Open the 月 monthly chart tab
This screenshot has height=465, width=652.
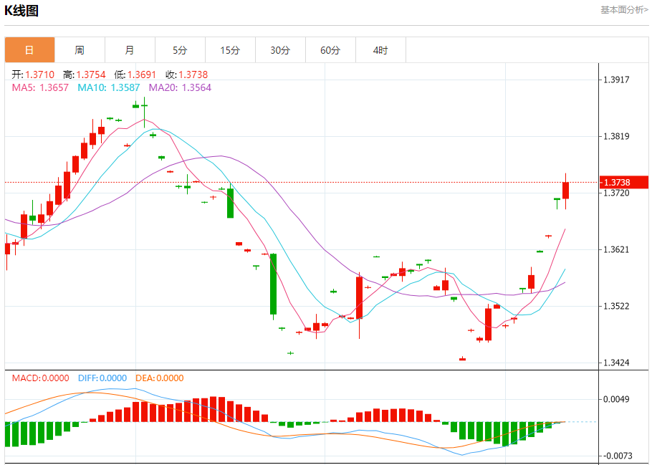click(130, 50)
